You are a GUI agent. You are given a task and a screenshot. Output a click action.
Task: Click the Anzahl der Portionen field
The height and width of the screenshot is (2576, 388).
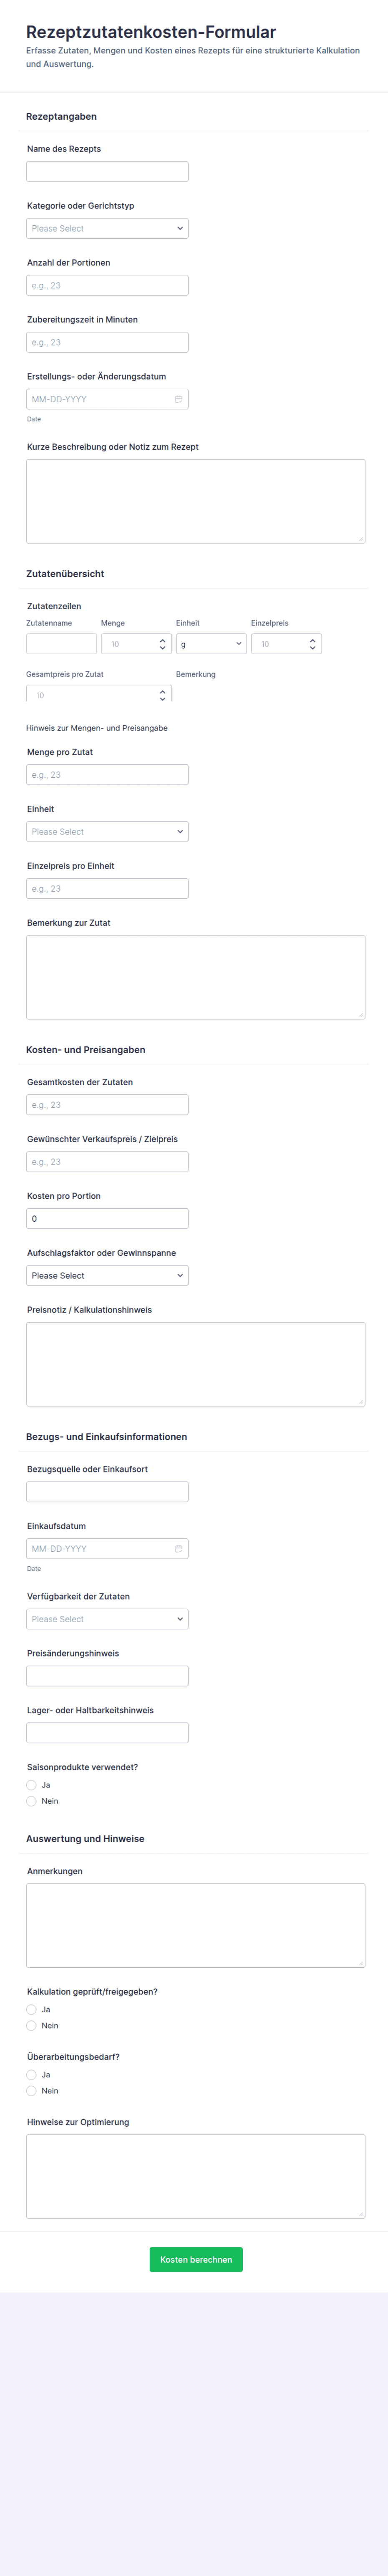click(x=107, y=285)
